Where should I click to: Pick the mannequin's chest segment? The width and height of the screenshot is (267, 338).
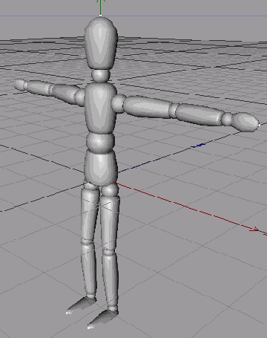pos(101,108)
